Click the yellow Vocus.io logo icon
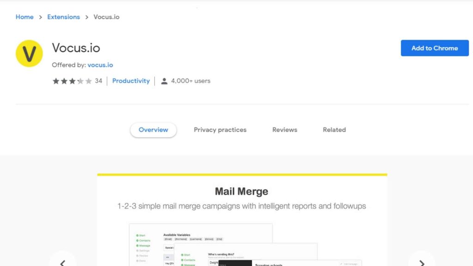Screen dimensions: 473x266 (29, 54)
